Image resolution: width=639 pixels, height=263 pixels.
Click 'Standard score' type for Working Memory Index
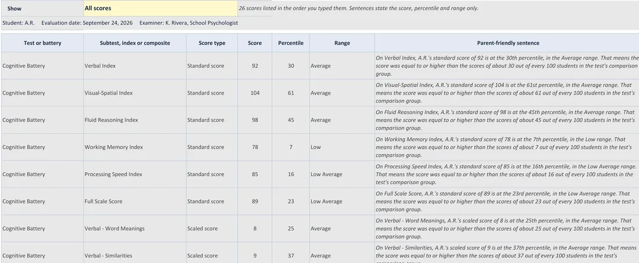click(212, 147)
